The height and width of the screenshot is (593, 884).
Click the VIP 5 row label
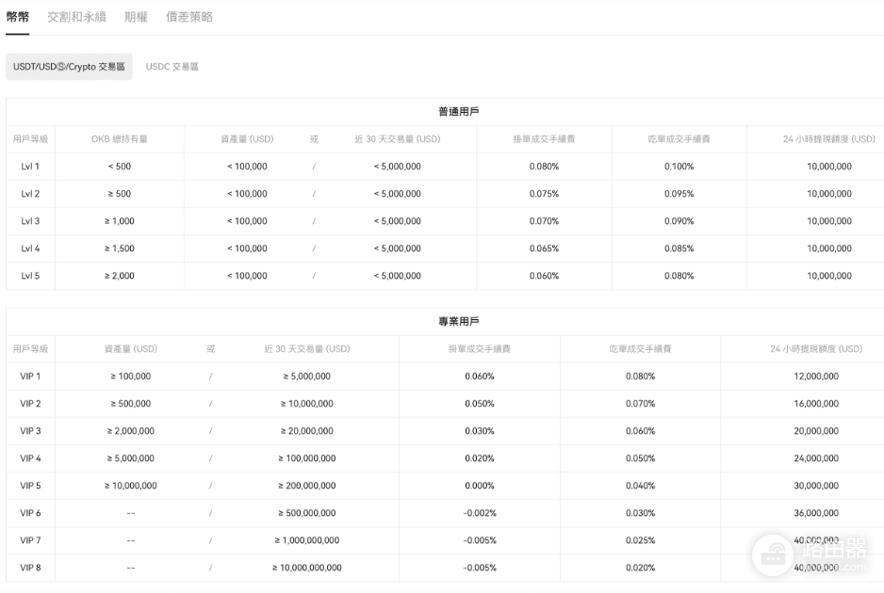click(x=30, y=486)
